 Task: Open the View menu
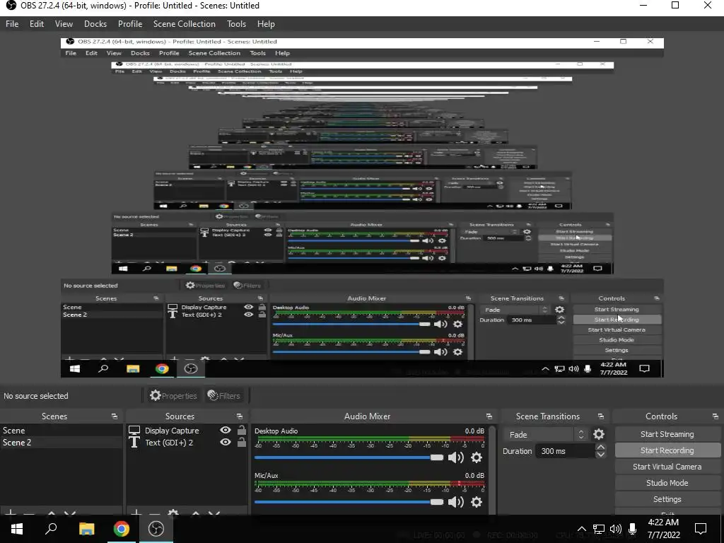(x=64, y=24)
